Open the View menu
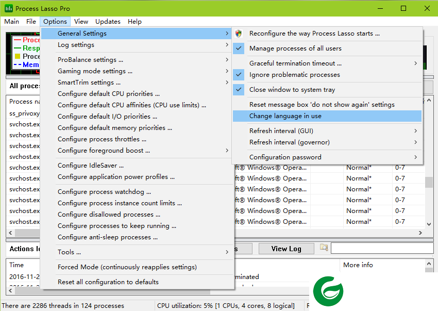 [81, 22]
